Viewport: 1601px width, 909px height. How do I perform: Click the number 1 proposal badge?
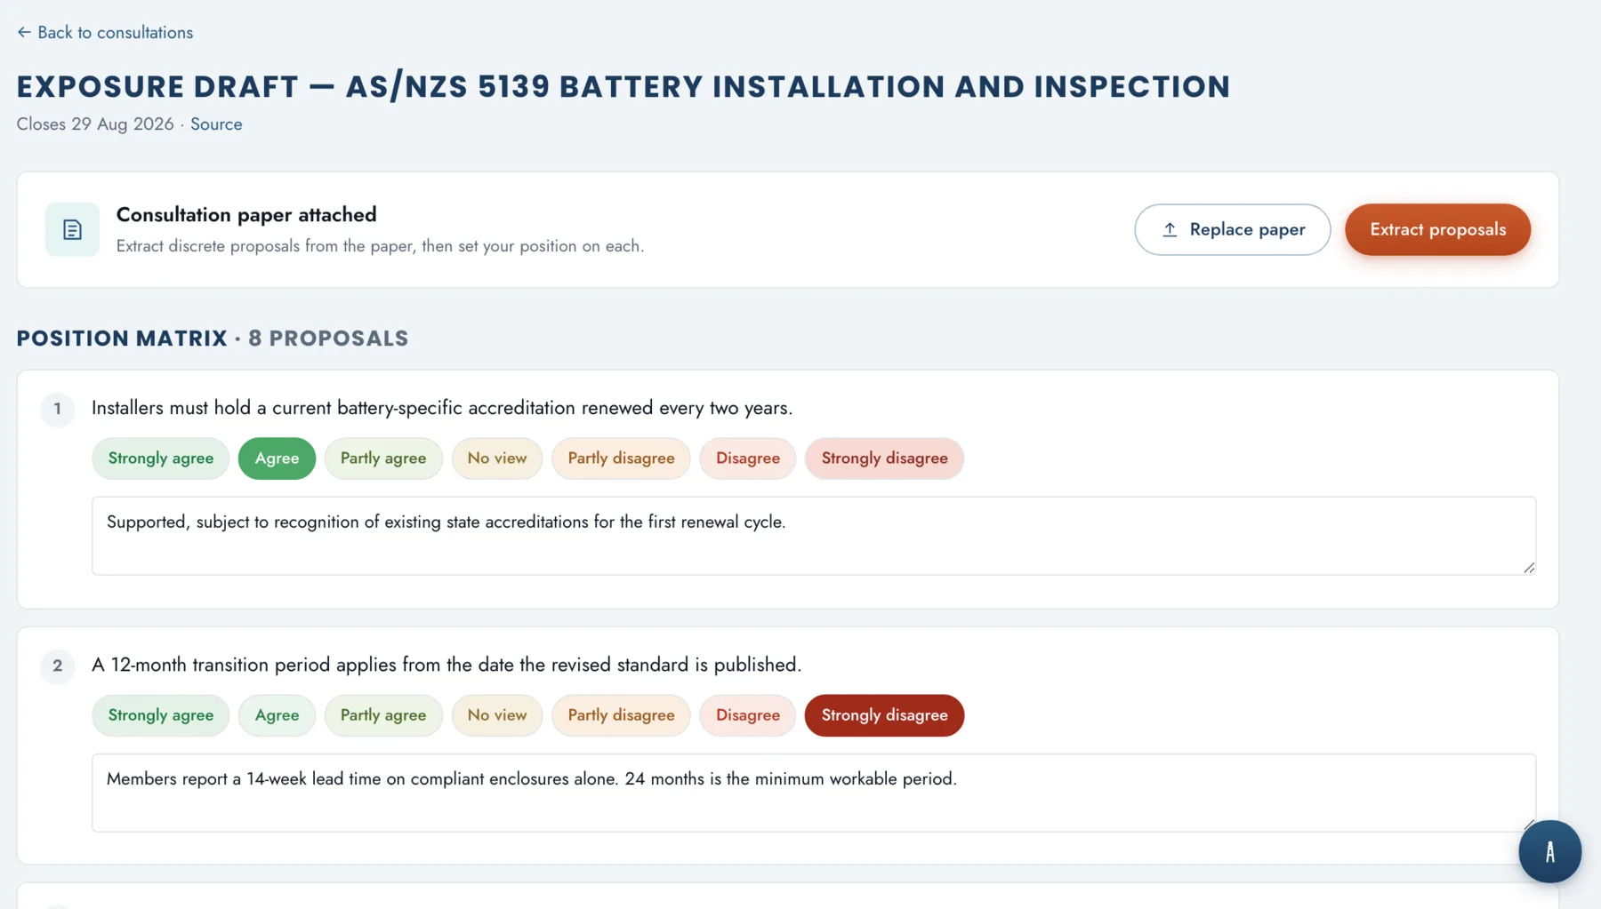[58, 409]
